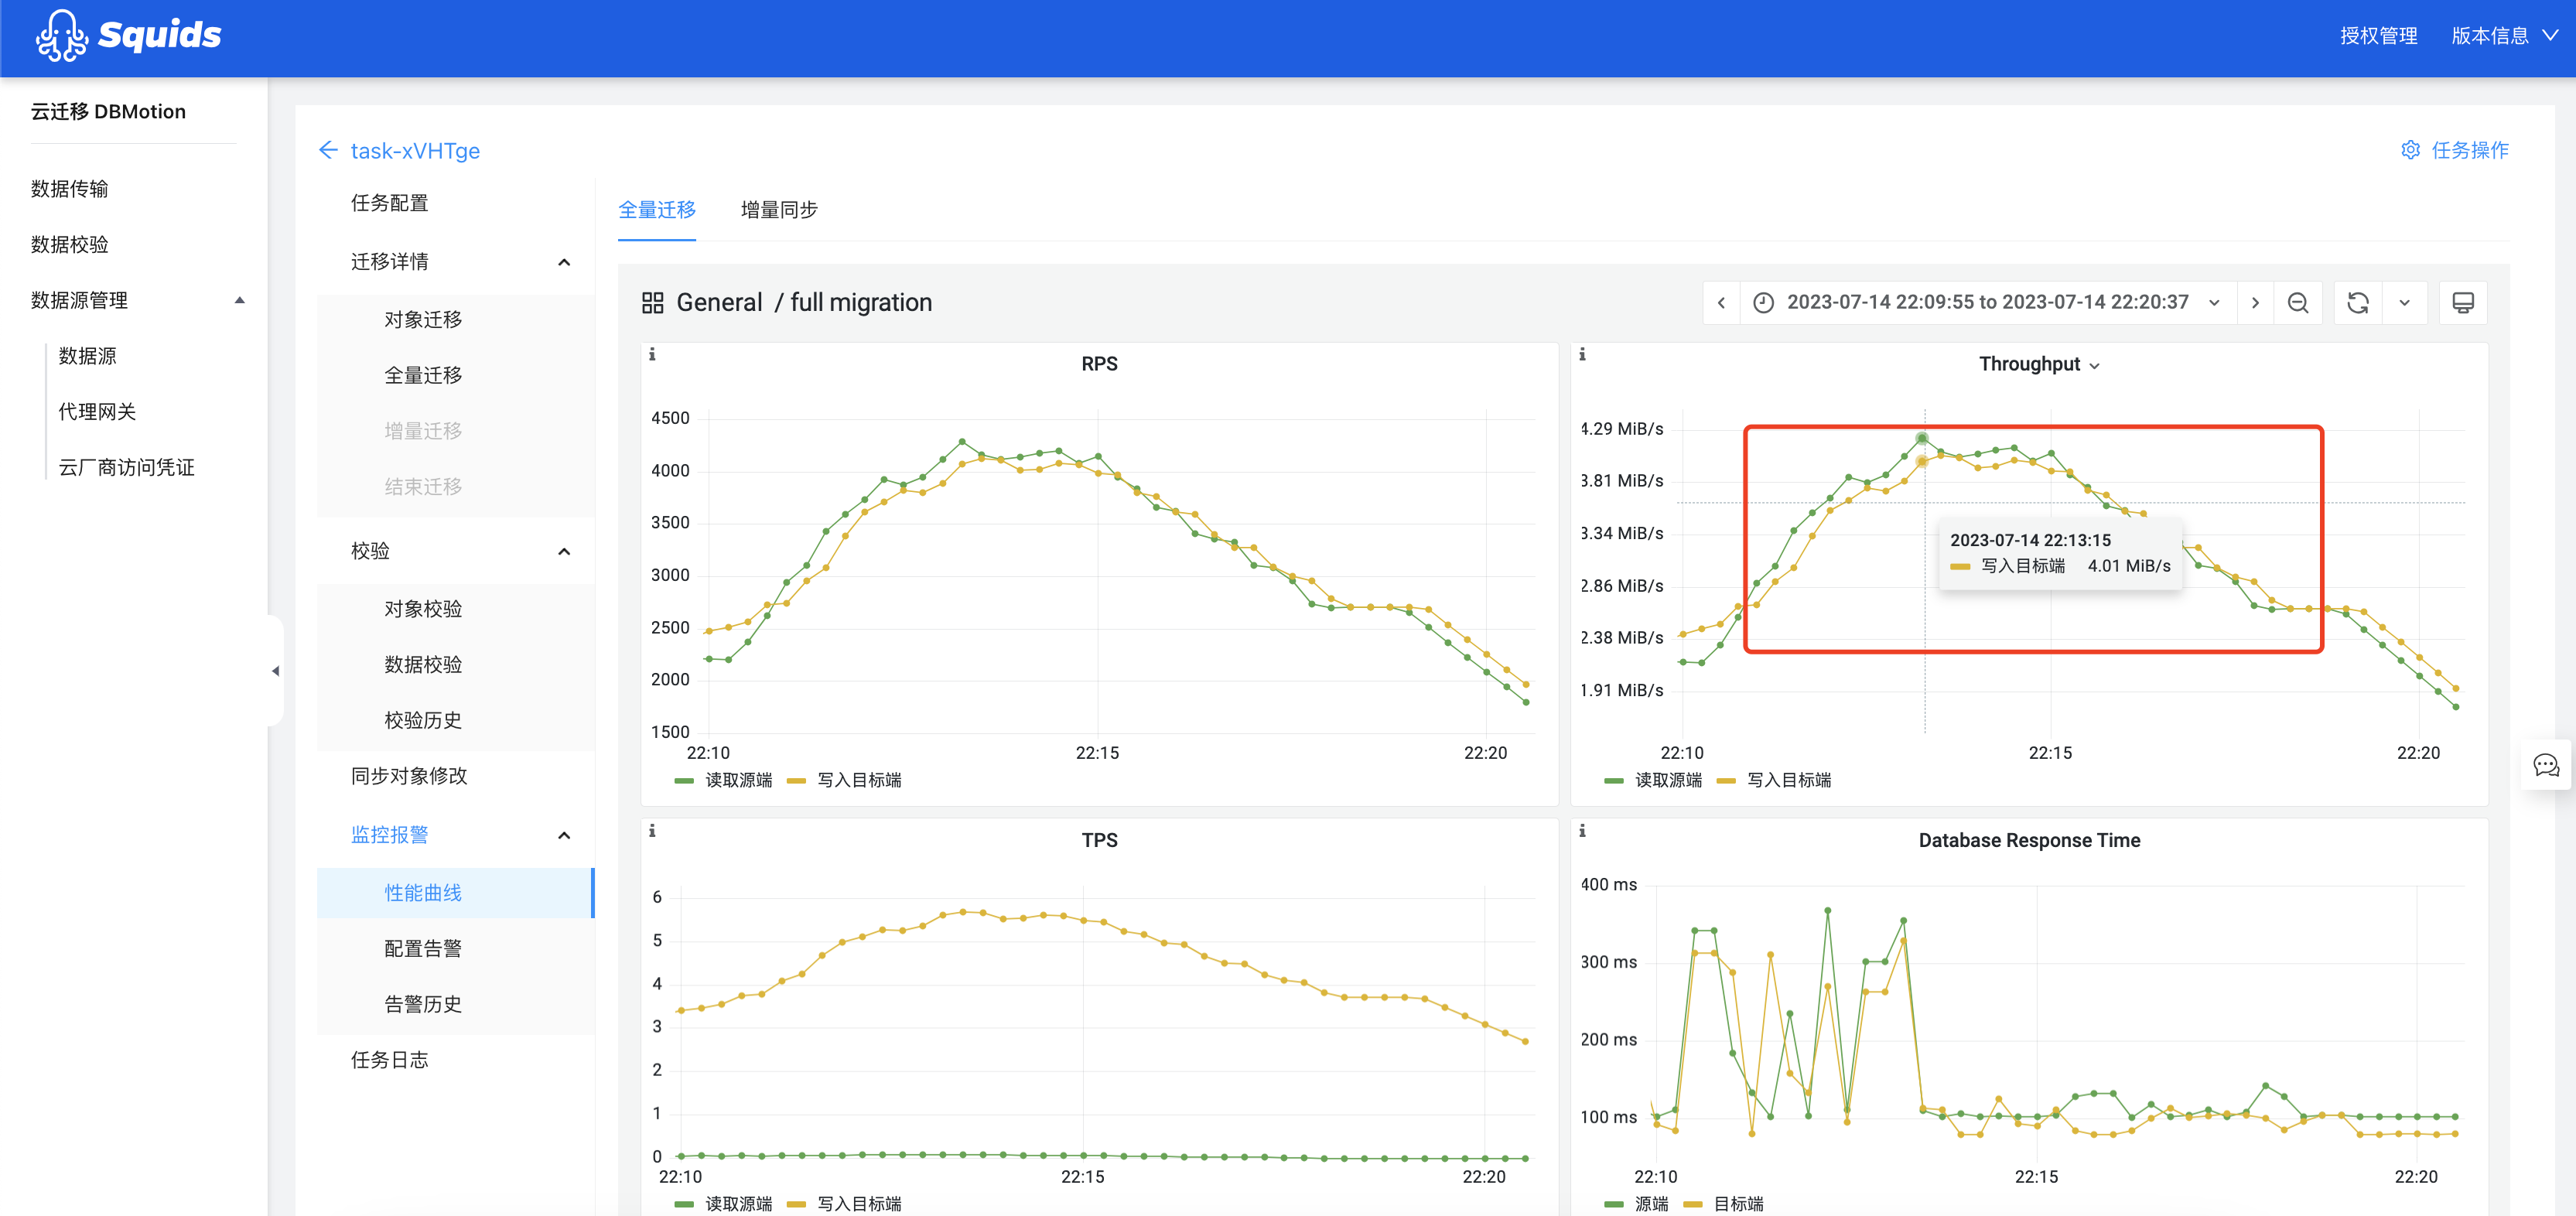Open the time range picker dropdown
The height and width of the screenshot is (1216, 2576).
click(1988, 303)
